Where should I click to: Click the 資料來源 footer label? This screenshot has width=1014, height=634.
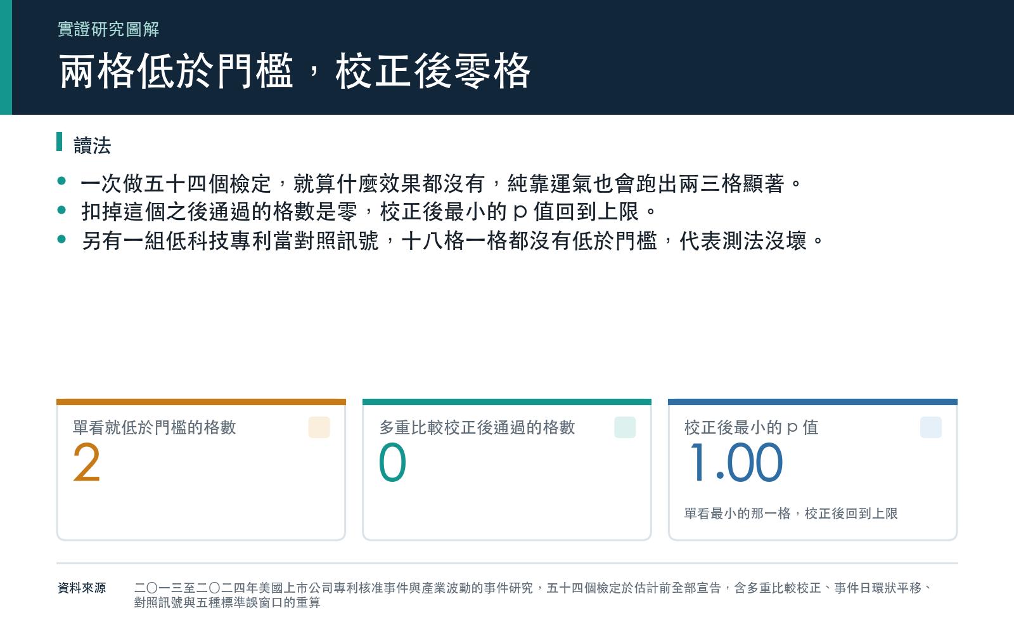tap(82, 588)
